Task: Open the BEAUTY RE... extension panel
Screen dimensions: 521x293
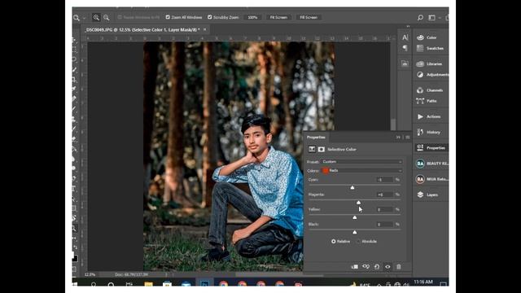Action: click(431, 164)
